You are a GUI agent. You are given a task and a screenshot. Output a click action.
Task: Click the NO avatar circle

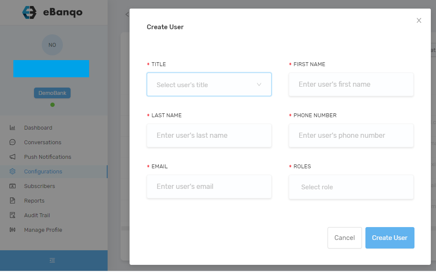[x=52, y=45]
